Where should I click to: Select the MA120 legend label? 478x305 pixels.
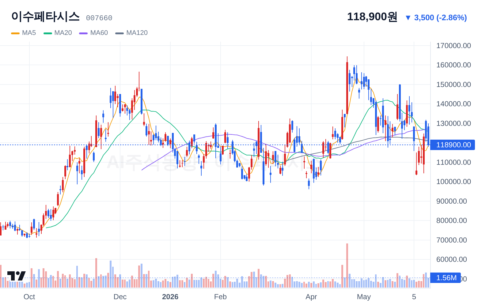click(x=137, y=33)
